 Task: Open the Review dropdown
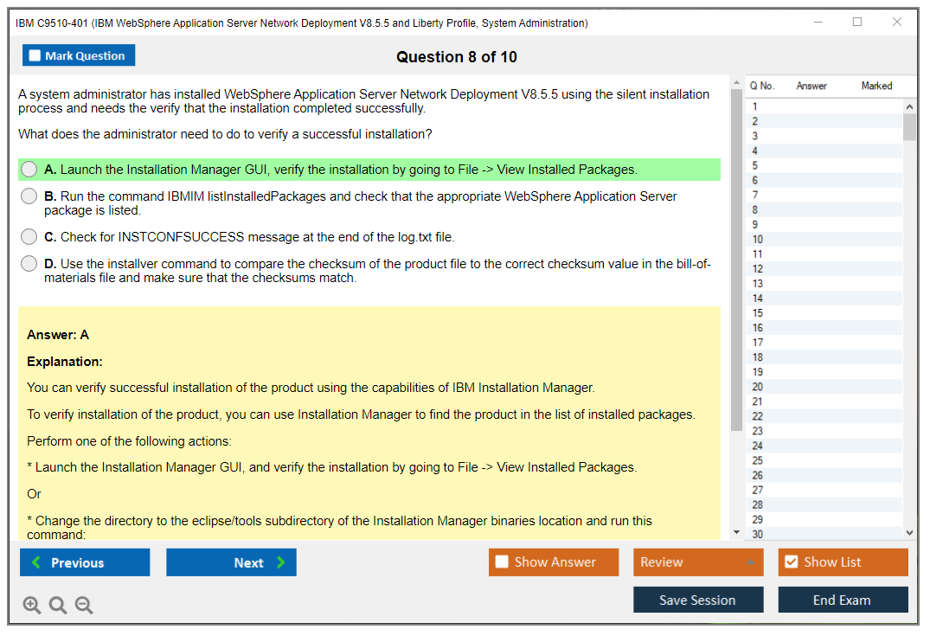[697, 562]
